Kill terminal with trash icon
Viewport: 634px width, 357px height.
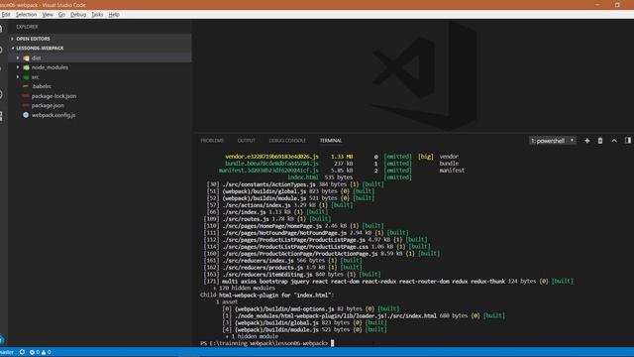600,141
